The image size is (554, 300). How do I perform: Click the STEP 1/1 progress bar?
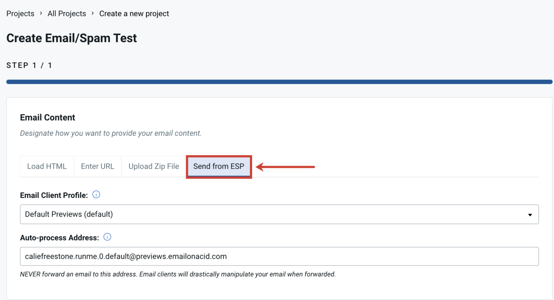[278, 82]
